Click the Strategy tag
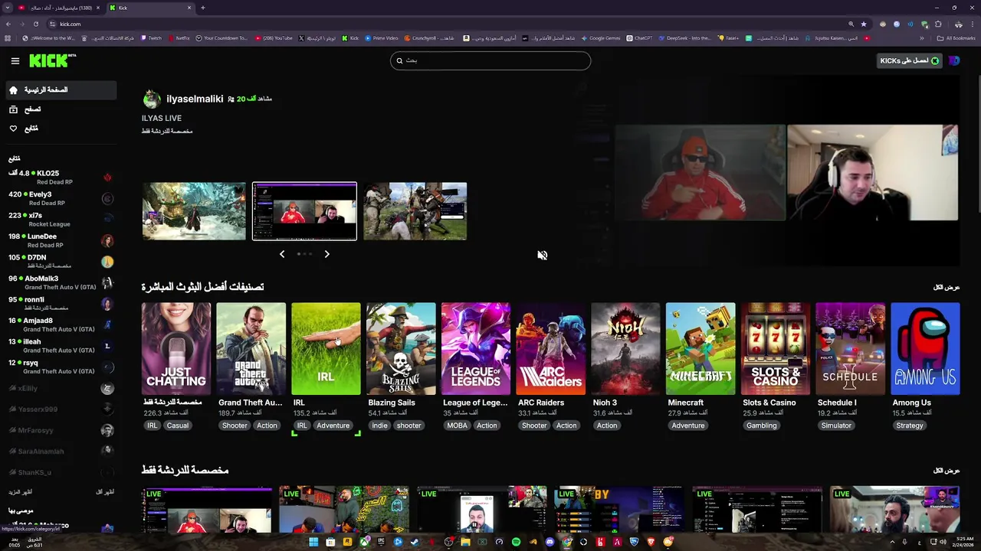Image resolution: width=981 pixels, height=551 pixels. pos(910,425)
